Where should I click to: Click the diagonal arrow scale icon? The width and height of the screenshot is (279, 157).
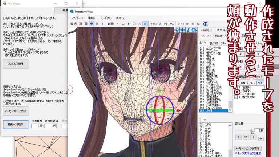188,30
